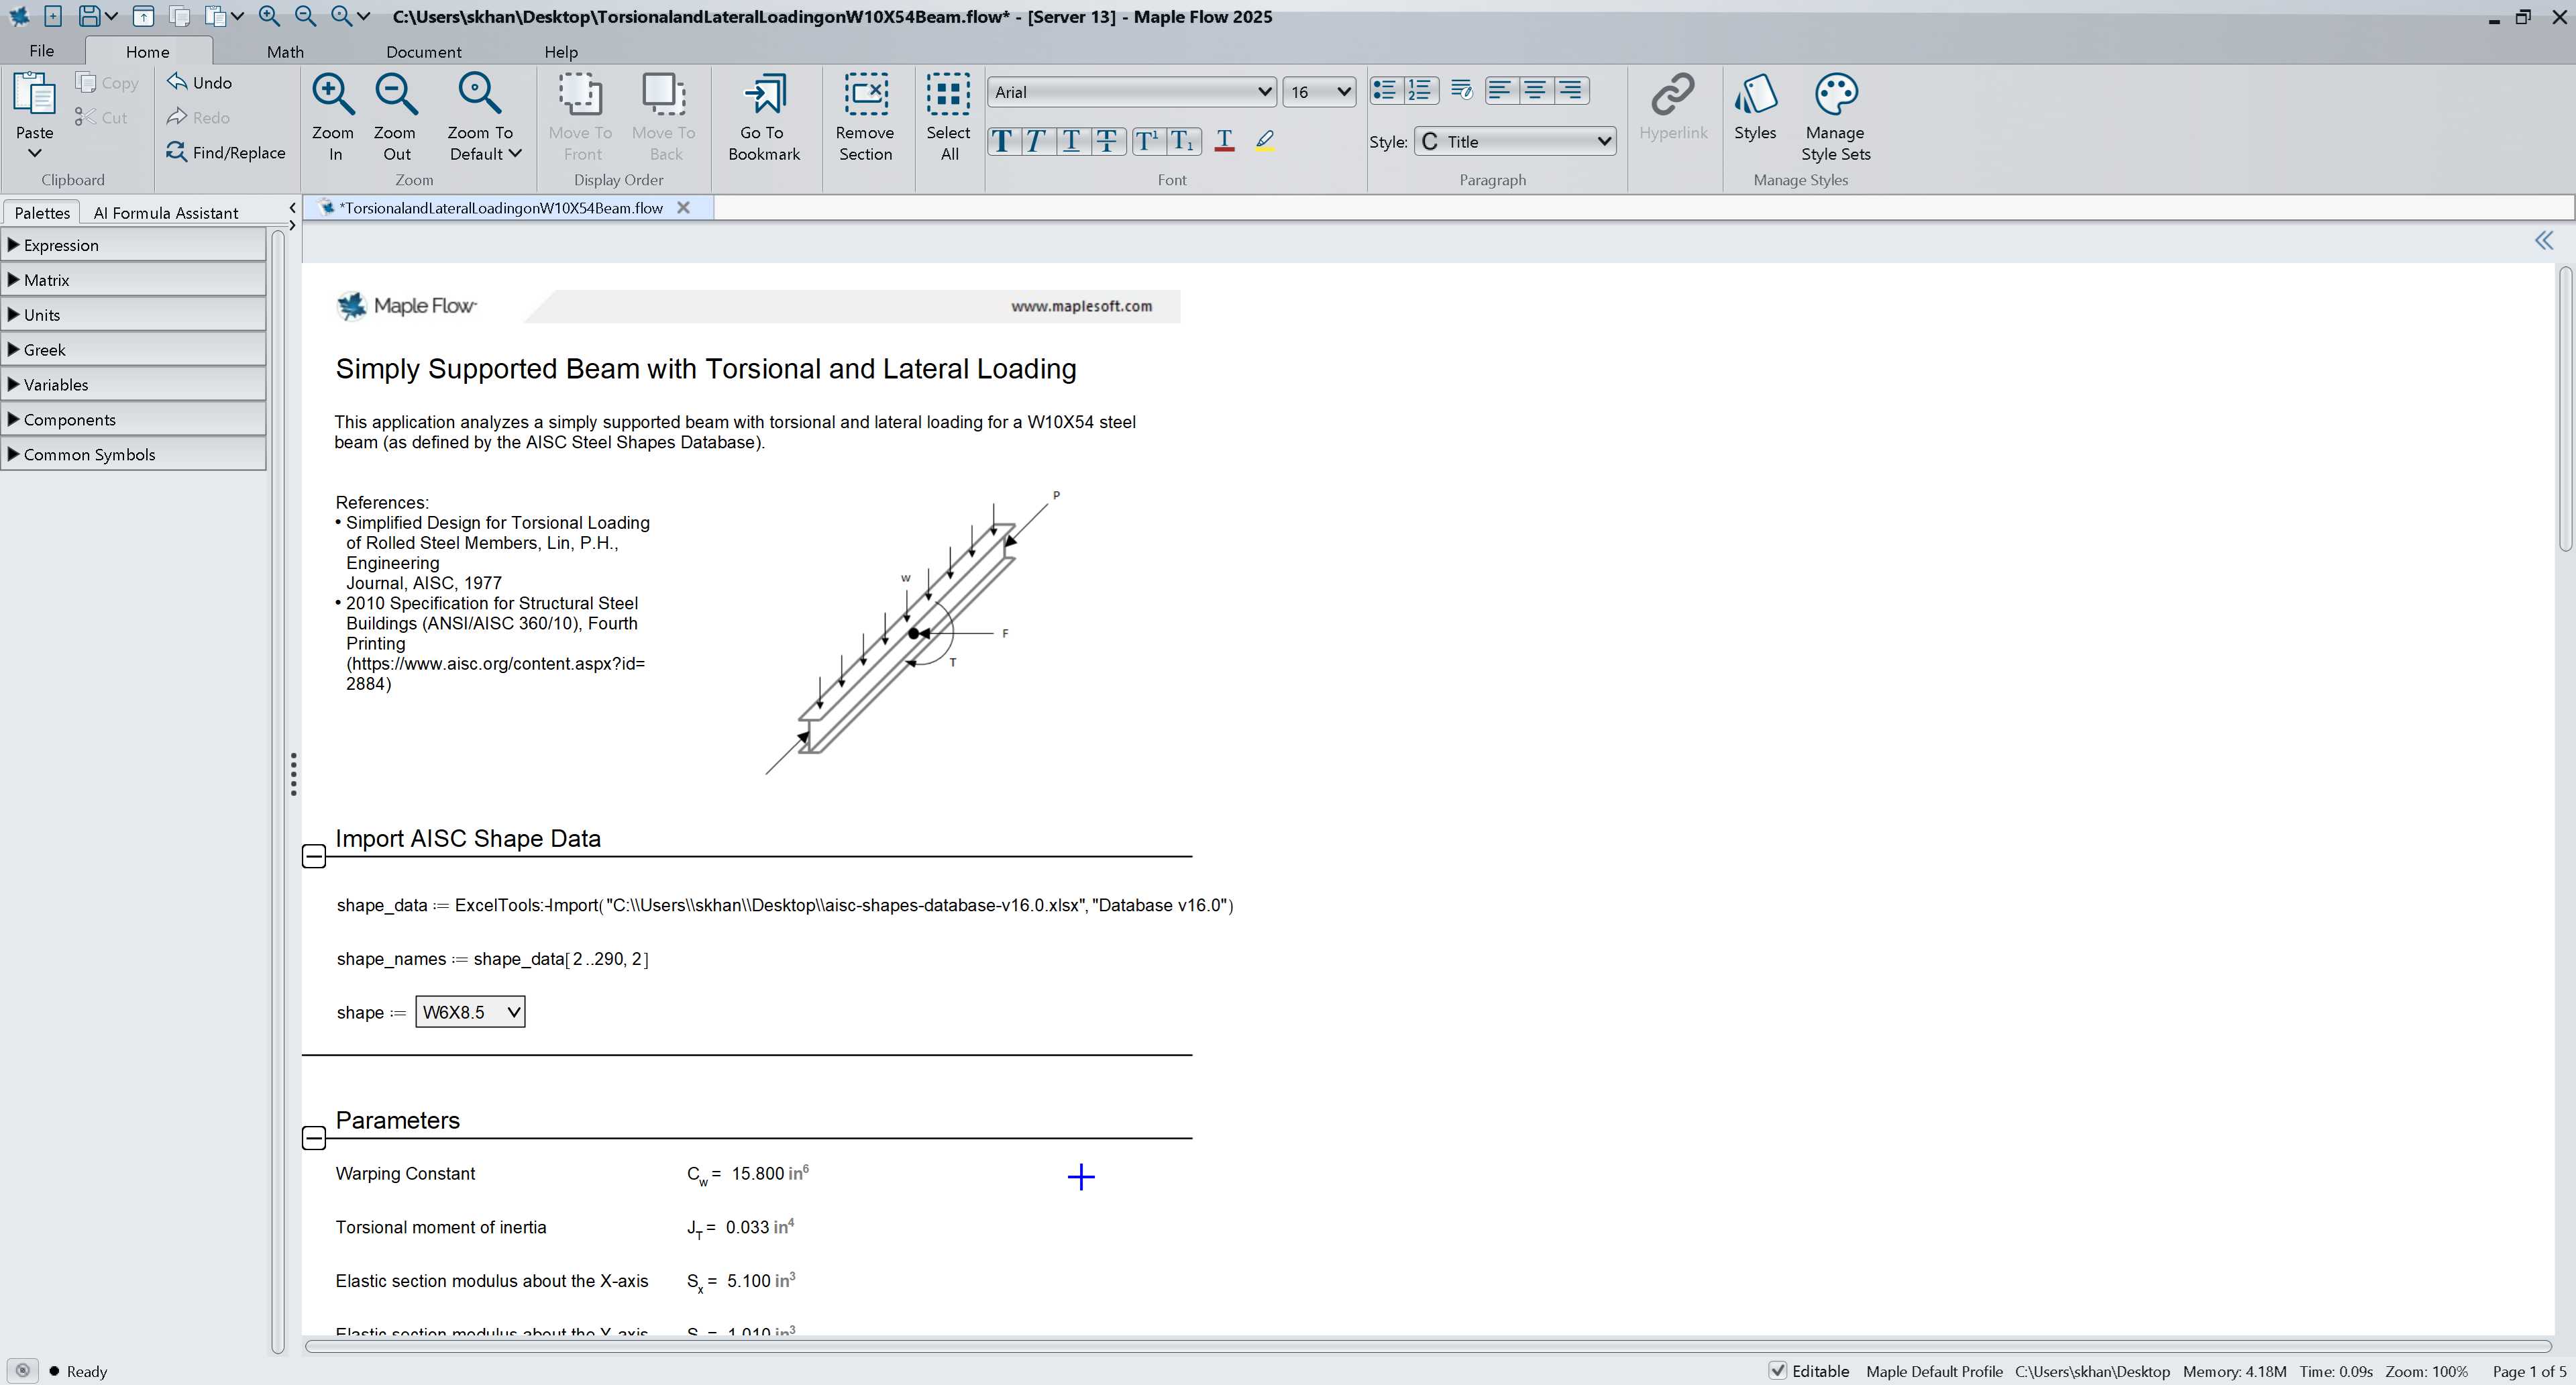Click the www.maplesoft.com link
Screen dimensions: 2576x1385
click(1081, 306)
